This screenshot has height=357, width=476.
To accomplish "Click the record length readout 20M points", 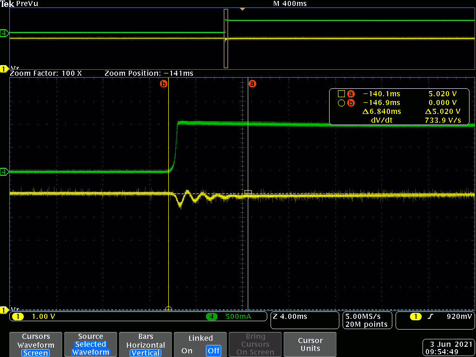I will click(x=367, y=324).
